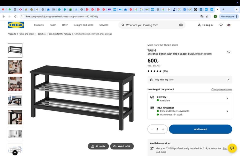Click the quantity value field
240x156 pixels.
click(x=157, y=129)
